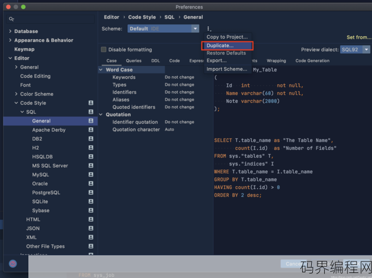Click the profile icon beside HTML
This screenshot has width=372, height=278.
91,219
